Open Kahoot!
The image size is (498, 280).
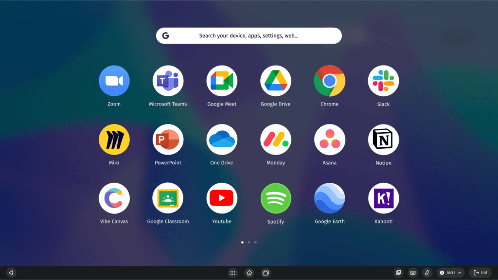click(x=383, y=198)
